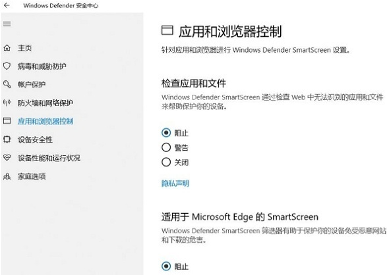Image resolution: width=387 pixels, height=275 pixels.
Task: Open 帐户保护 in sidebar
Action: click(x=32, y=84)
